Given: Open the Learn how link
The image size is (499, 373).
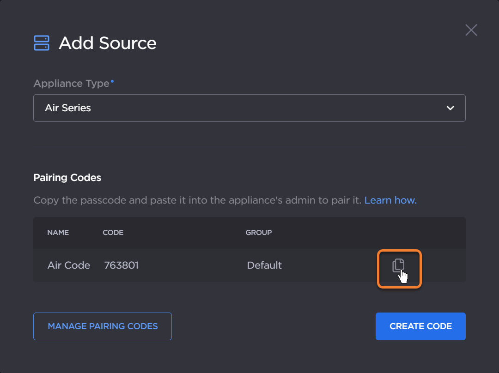Looking at the screenshot, I should (390, 200).
